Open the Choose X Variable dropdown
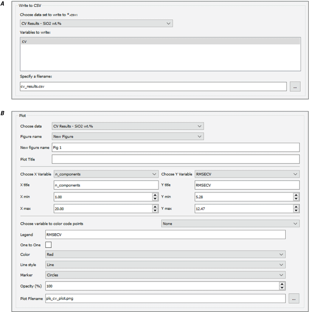Screen dimensions: 309x312 coord(106,174)
